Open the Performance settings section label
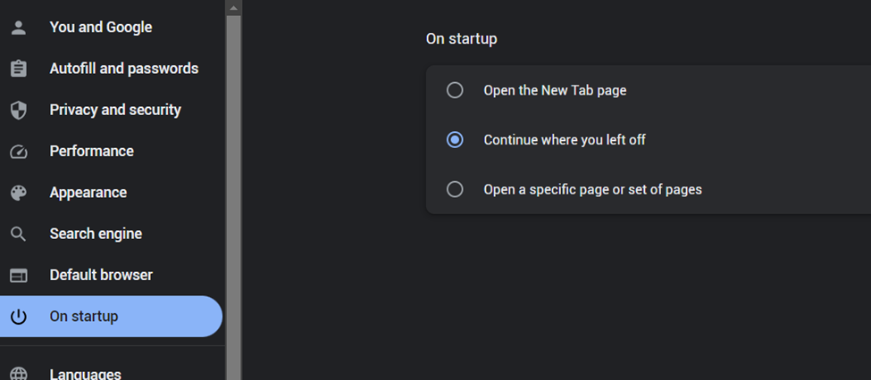Screen dimensions: 871x380 pos(91,152)
